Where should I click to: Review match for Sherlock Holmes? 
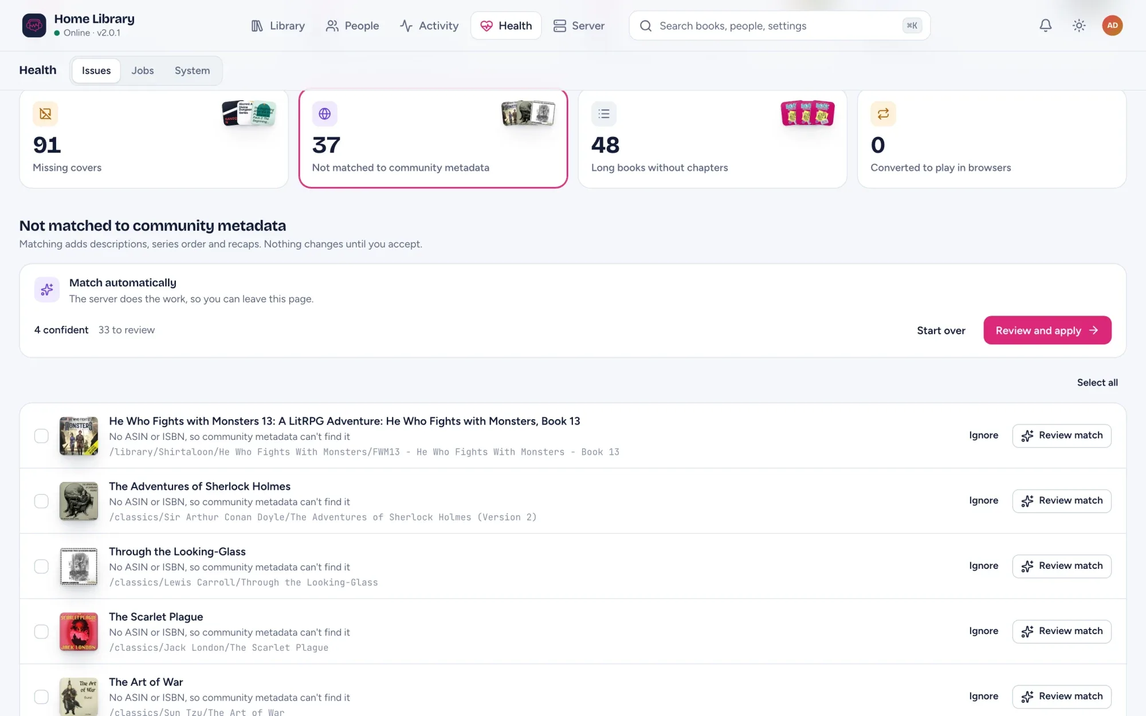pyautogui.click(x=1061, y=501)
